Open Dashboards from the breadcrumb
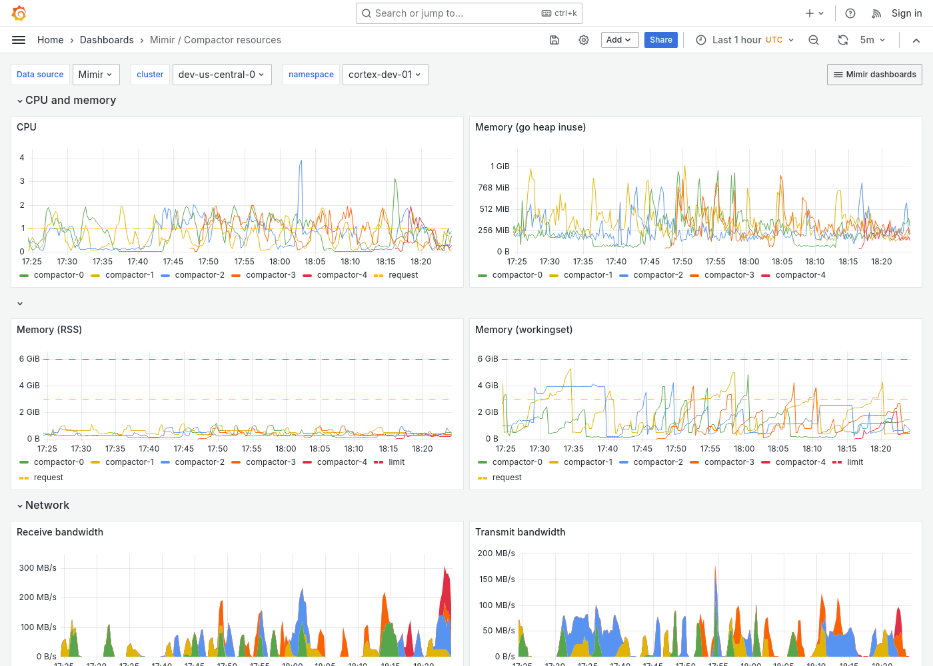 [107, 40]
